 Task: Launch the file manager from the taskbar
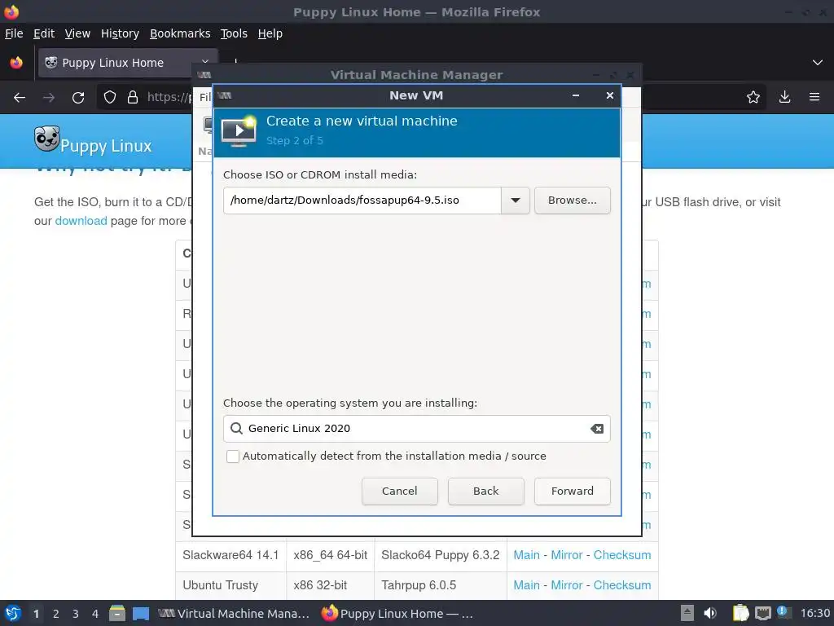point(117,614)
